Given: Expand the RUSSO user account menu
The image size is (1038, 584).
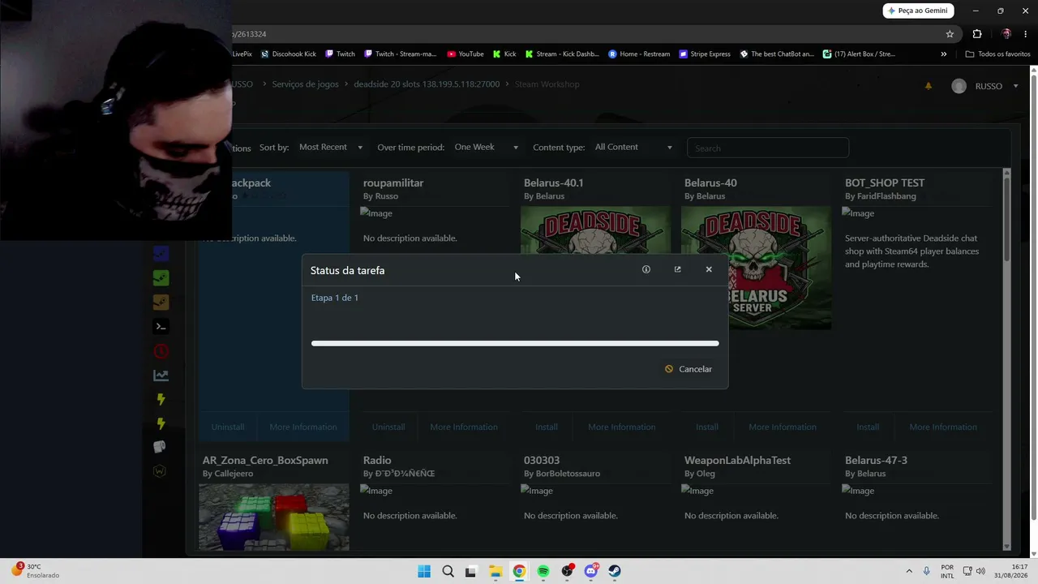Looking at the screenshot, I should [x=985, y=86].
